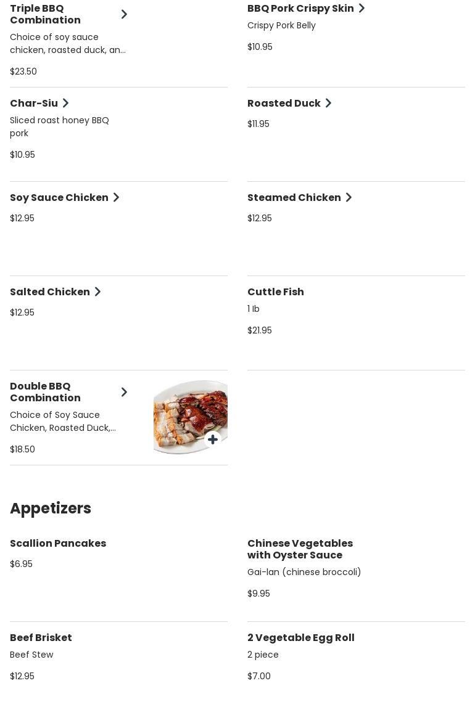
Task: Click the Salted Chicken chevron
Action: point(98,292)
